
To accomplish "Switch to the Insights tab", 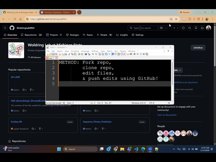I will (x=122, y=35).
